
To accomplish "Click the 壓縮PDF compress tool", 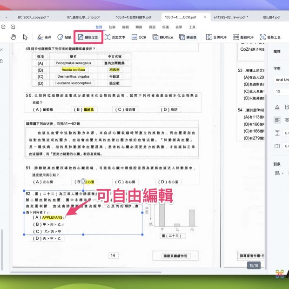I will [243, 37].
